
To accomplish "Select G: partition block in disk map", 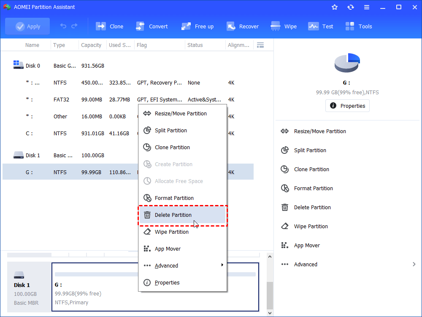I will (155, 287).
